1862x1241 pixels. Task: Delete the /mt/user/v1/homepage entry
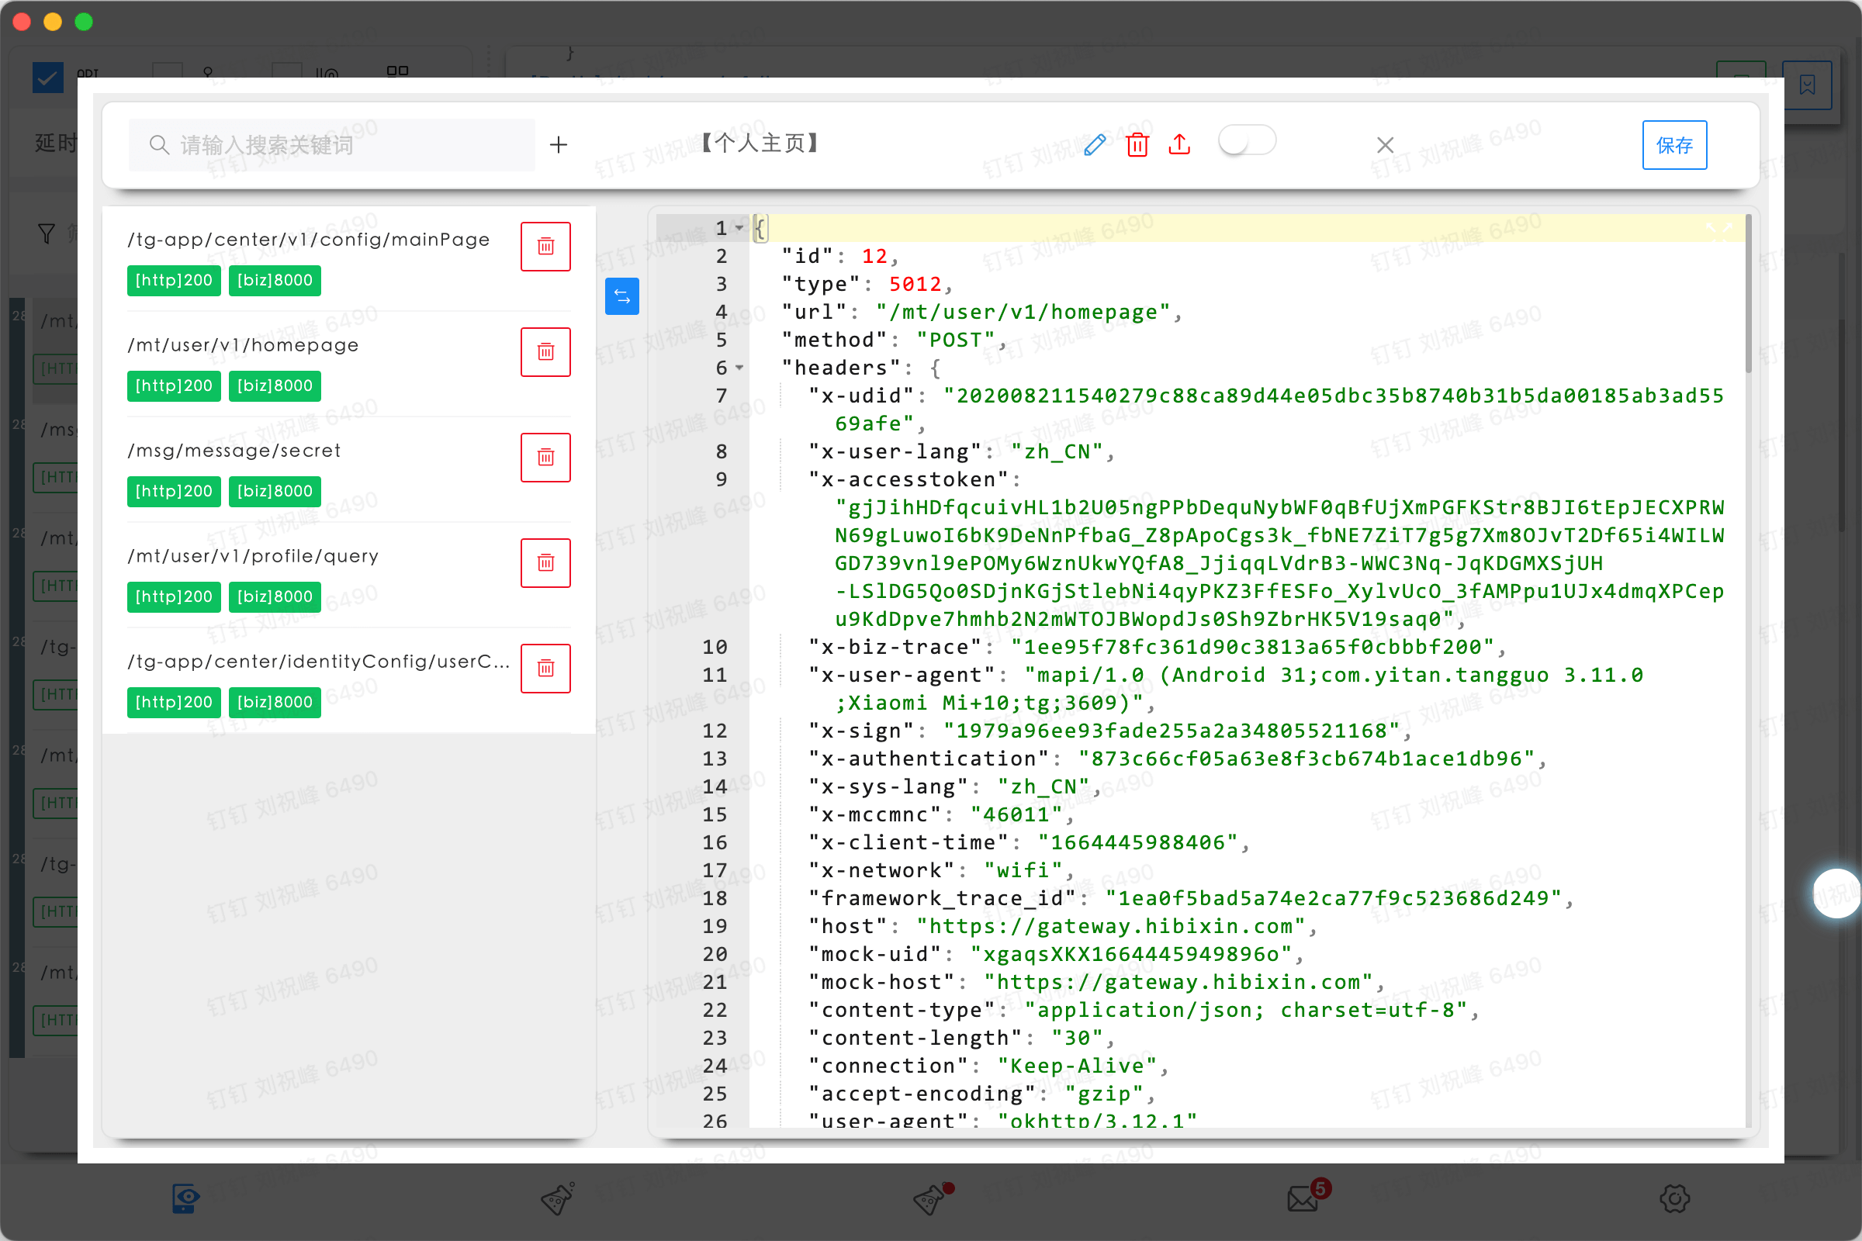tap(545, 351)
